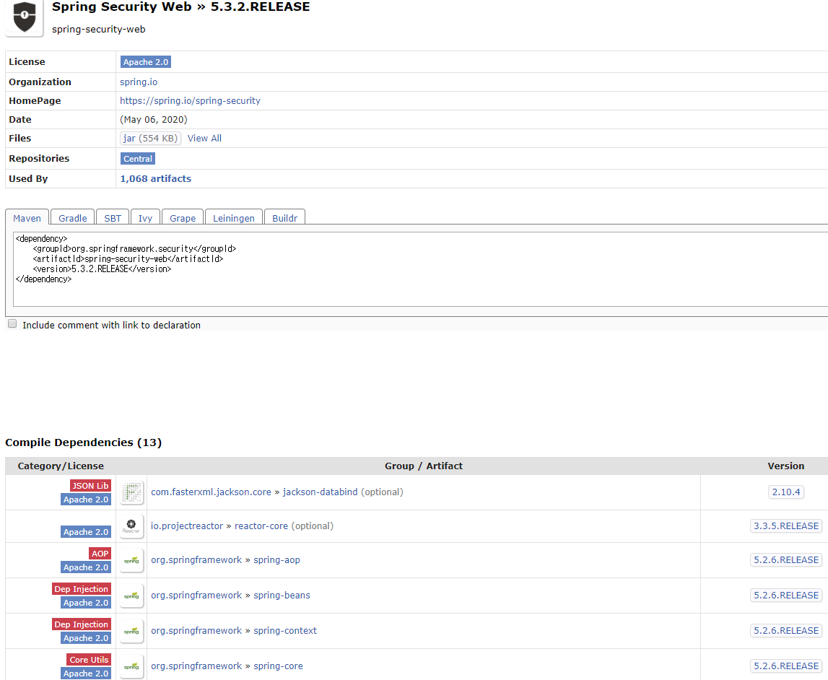Switch to the Ivy tab
The width and height of the screenshot is (828, 680).
click(145, 218)
